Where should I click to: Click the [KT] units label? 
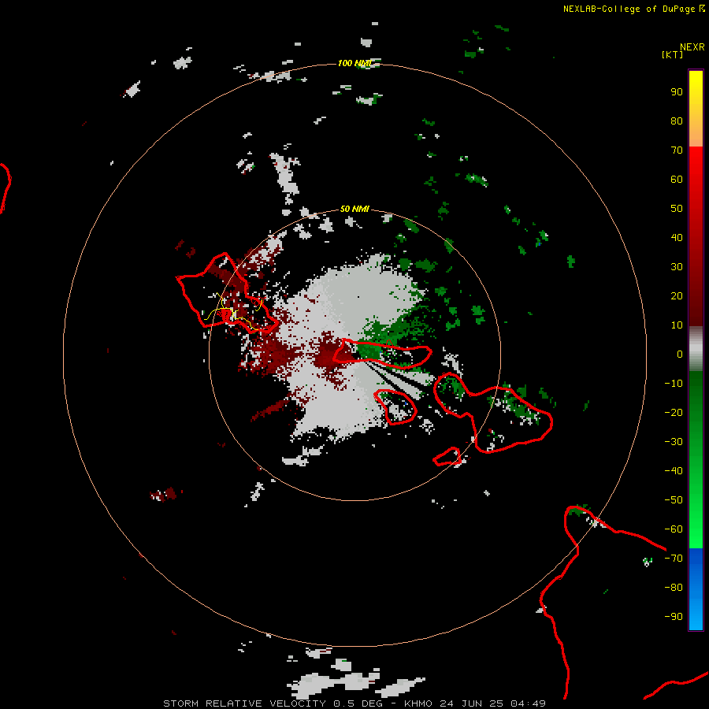point(673,54)
